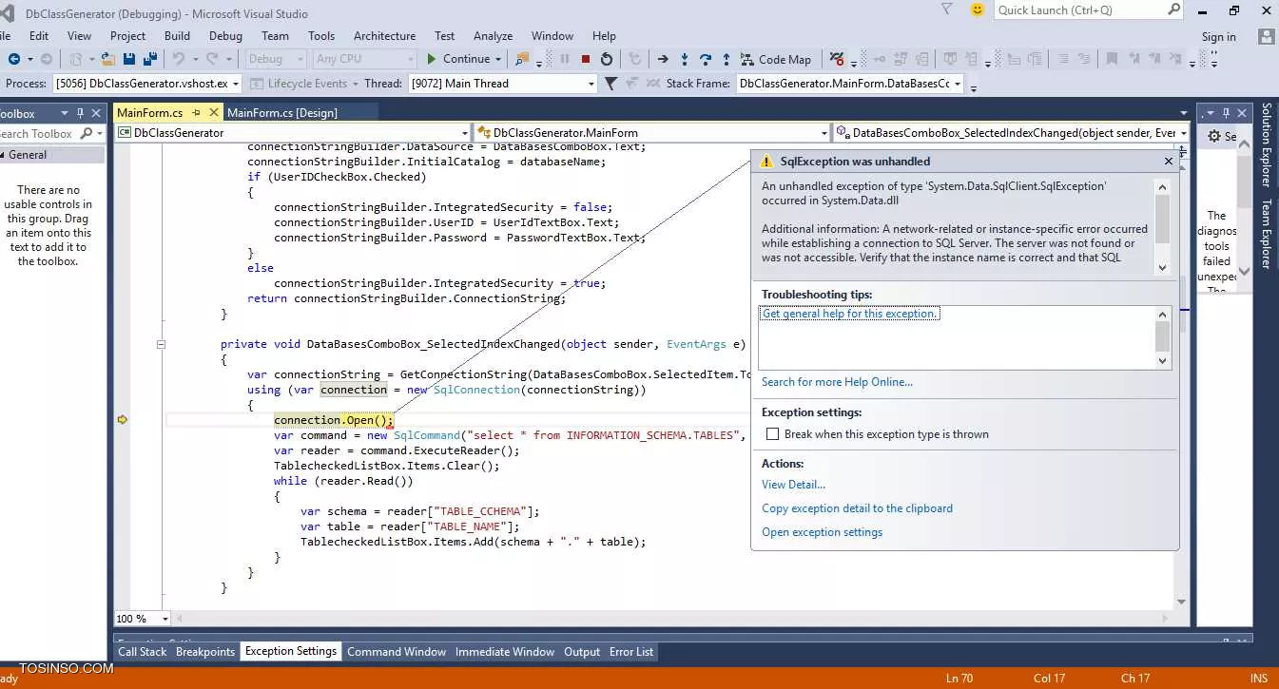Viewport: 1279px width, 689px height.
Task: Click Search for more Help Online link
Action: (837, 382)
